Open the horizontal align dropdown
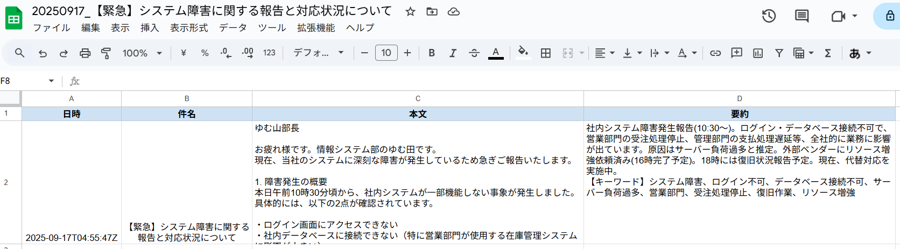 tap(605, 53)
